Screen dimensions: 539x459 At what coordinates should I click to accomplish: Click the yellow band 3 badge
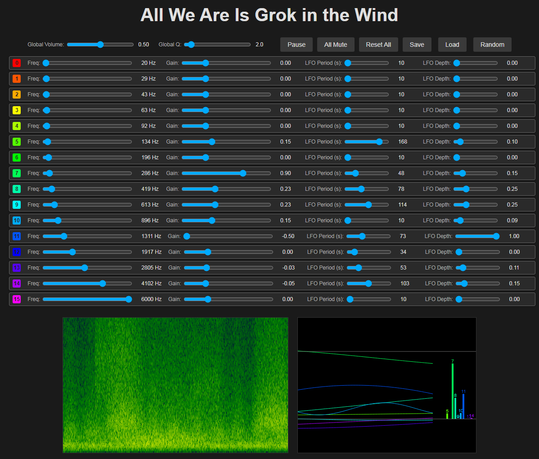pyautogui.click(x=17, y=110)
